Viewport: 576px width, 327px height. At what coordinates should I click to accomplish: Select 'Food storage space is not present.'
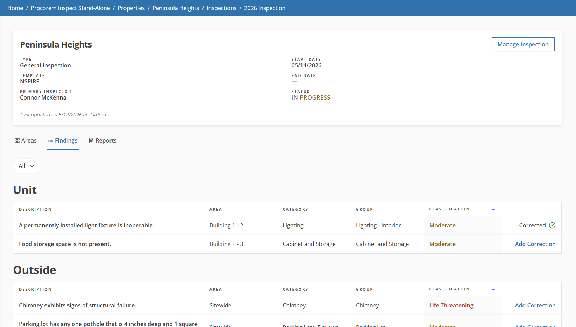pos(65,244)
